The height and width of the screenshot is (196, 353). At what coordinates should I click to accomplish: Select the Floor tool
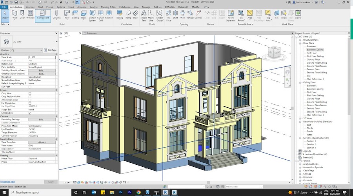[84, 15]
